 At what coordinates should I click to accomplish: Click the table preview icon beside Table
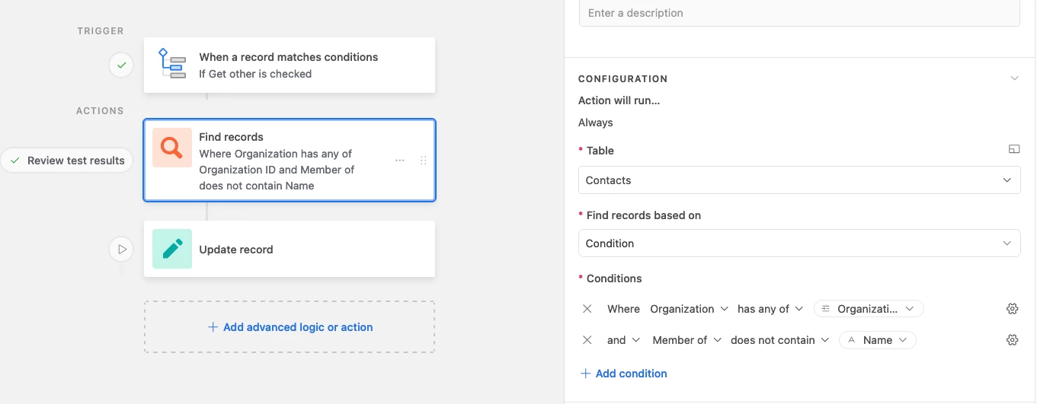(x=1013, y=150)
